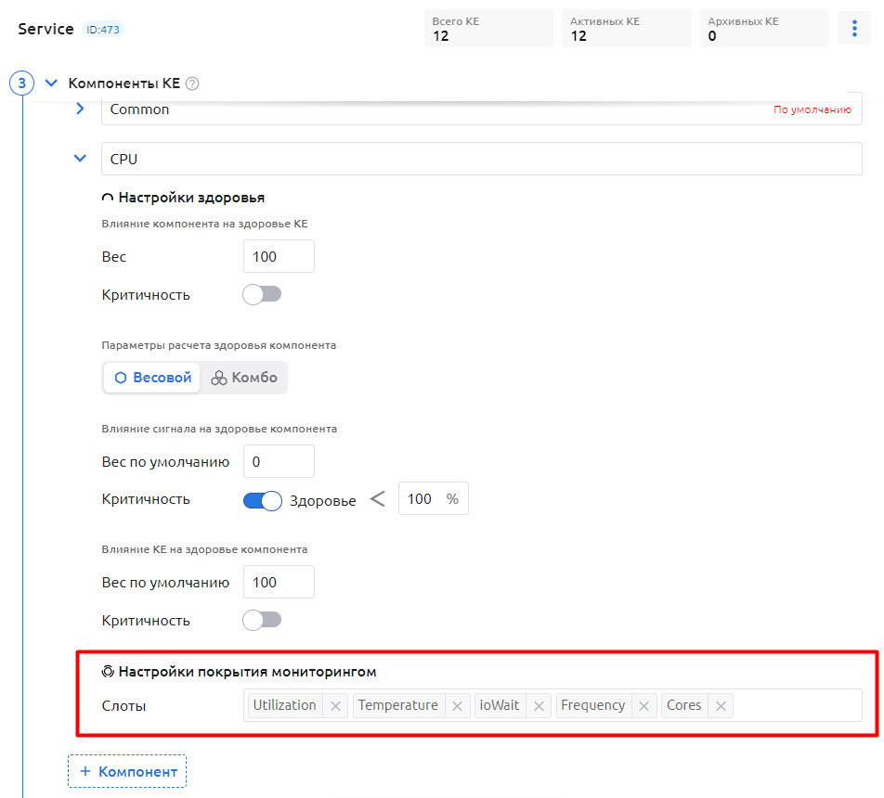Click the step 3 circle marker
This screenshot has width=884, height=798.
[x=21, y=84]
